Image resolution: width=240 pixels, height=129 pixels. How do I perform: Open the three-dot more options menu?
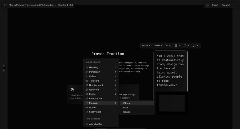[x=235, y=5]
